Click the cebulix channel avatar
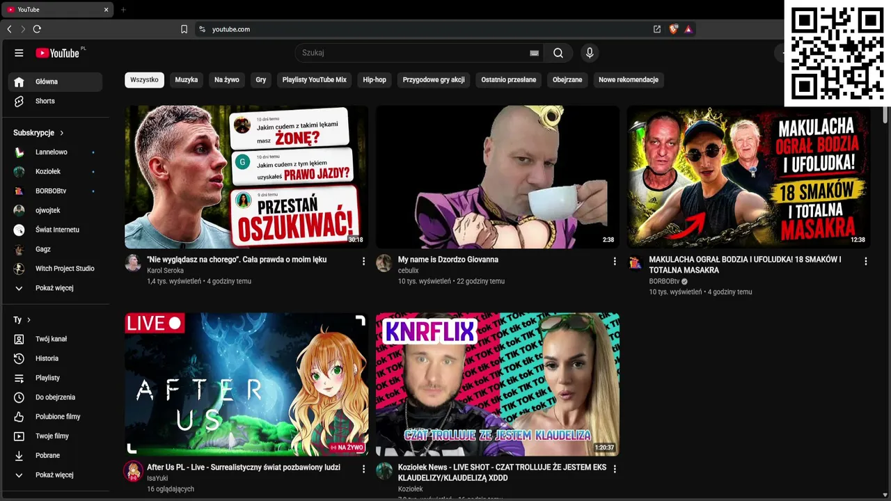891x501 pixels. (x=384, y=263)
